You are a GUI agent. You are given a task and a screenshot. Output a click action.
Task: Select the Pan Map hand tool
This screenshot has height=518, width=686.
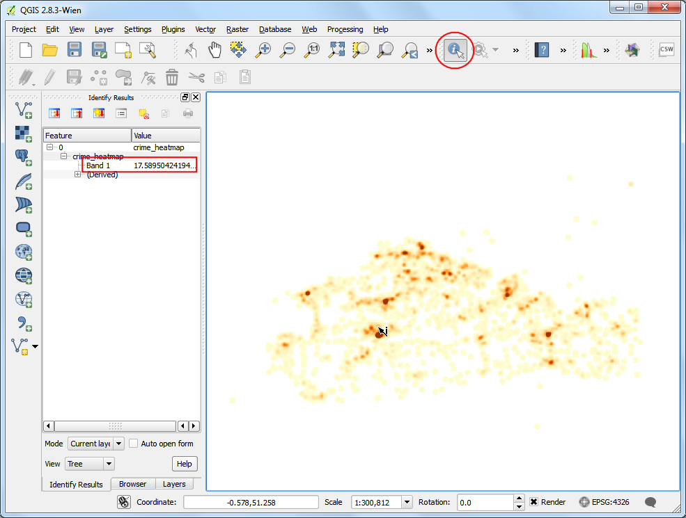point(215,50)
